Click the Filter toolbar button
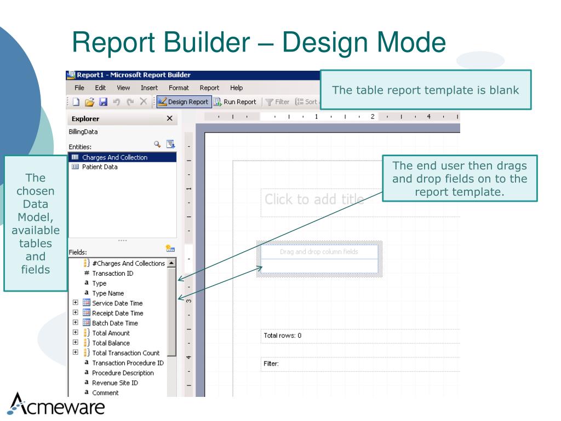Screen dimensions: 561x421 tap(278, 102)
